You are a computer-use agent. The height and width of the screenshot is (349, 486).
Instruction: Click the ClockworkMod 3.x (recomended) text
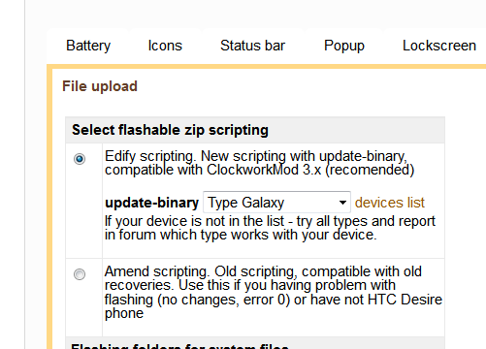310,170
